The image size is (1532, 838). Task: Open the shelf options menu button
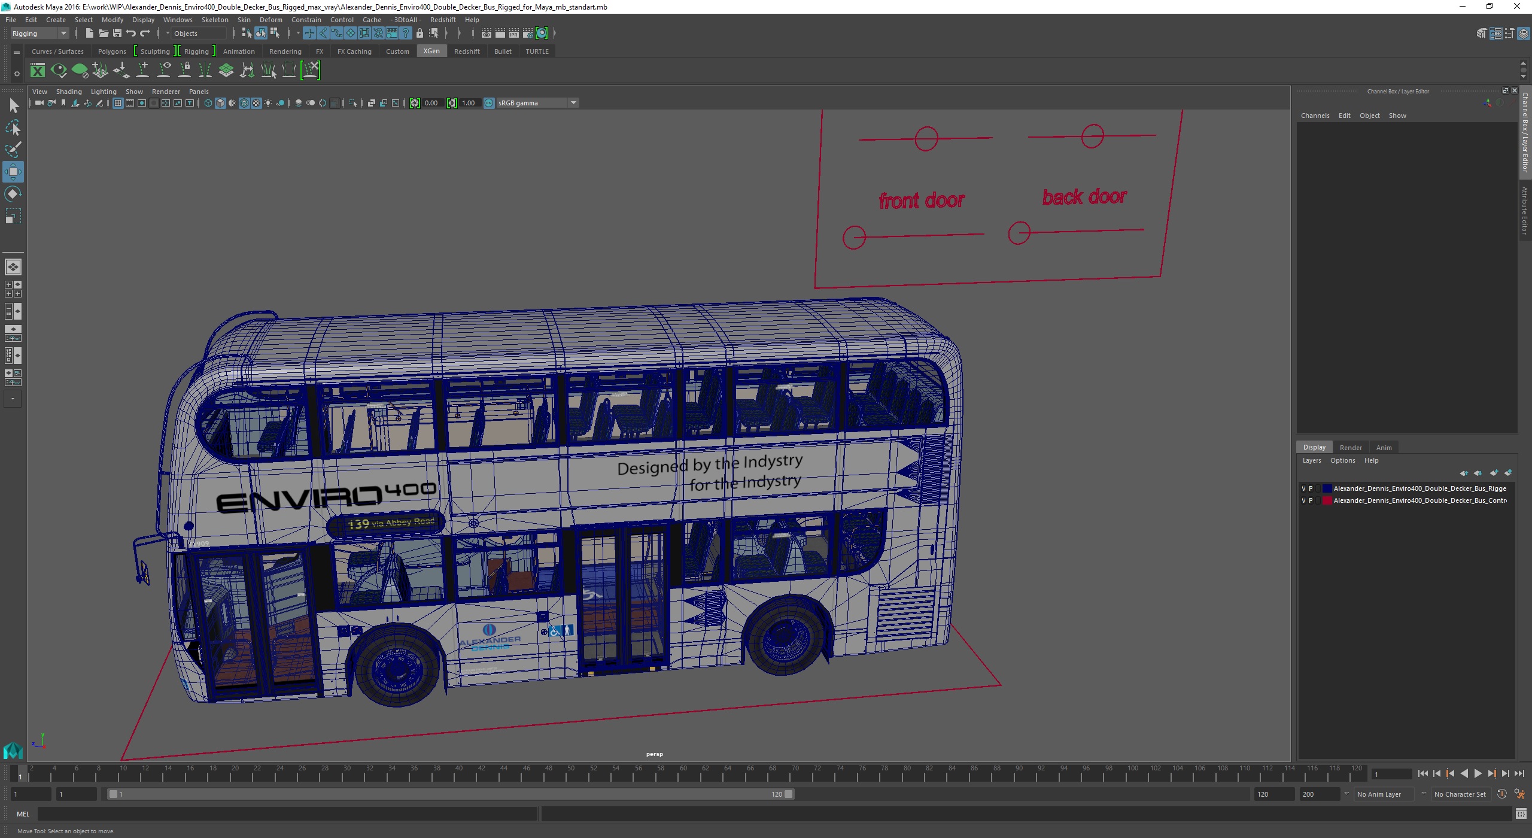[x=17, y=53]
